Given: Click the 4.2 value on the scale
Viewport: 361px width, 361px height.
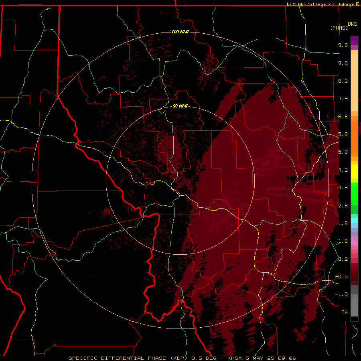Looking at the screenshot, I should click(343, 170).
